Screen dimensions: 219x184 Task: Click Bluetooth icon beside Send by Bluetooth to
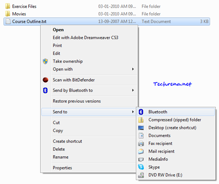[45, 91]
